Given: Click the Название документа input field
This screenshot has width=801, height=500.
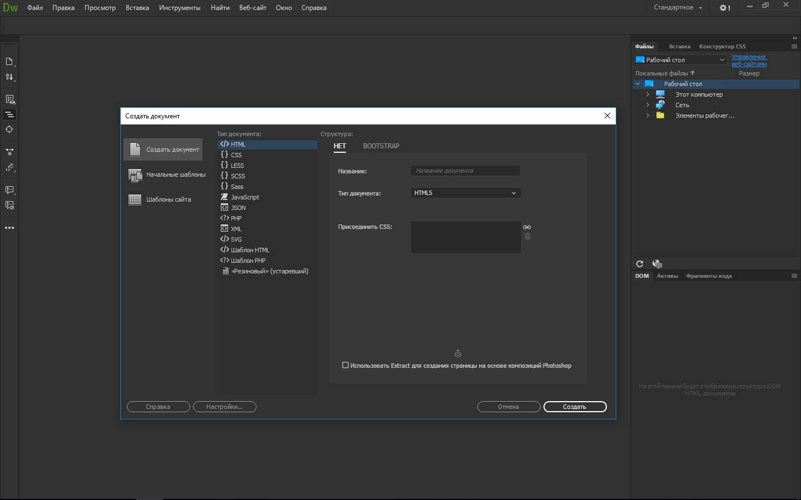Looking at the screenshot, I should (x=466, y=171).
